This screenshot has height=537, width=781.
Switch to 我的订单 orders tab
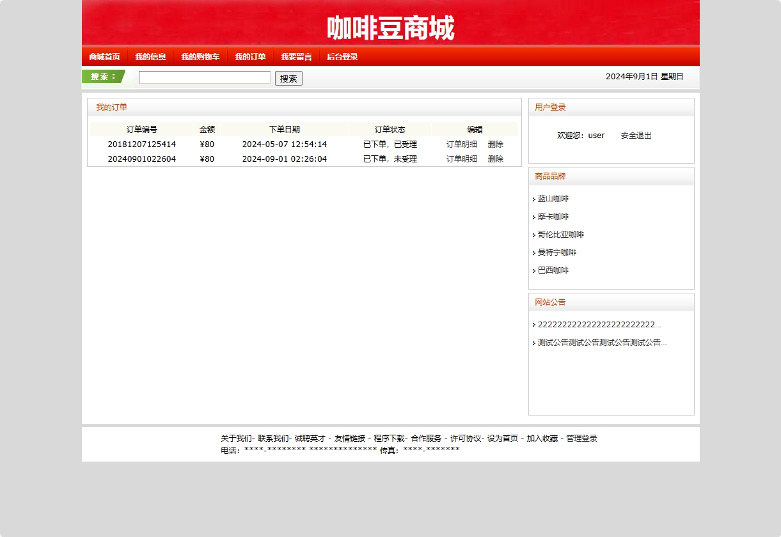coord(250,56)
